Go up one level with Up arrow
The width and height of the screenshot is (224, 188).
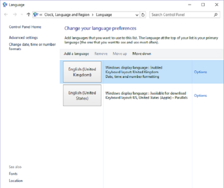(x=28, y=14)
